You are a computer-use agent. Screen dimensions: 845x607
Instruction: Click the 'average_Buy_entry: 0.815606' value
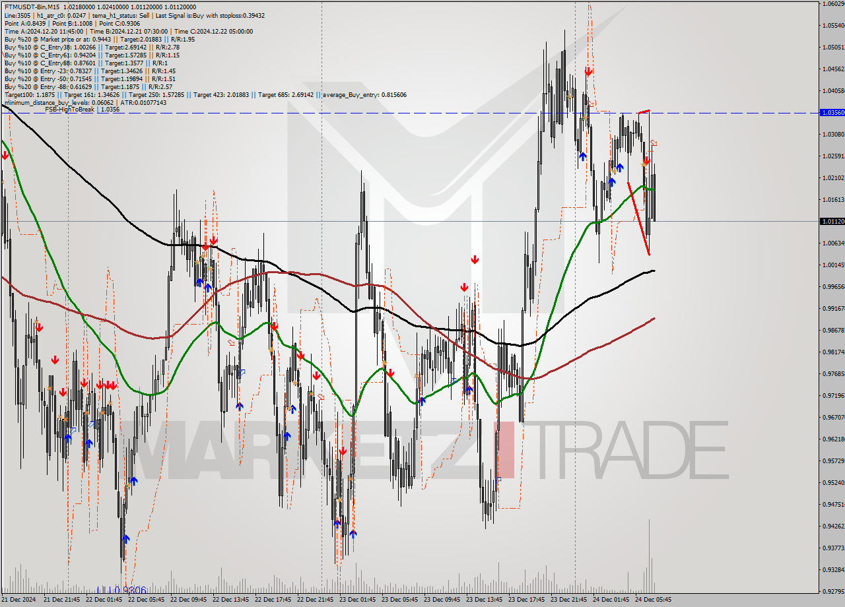pos(364,94)
